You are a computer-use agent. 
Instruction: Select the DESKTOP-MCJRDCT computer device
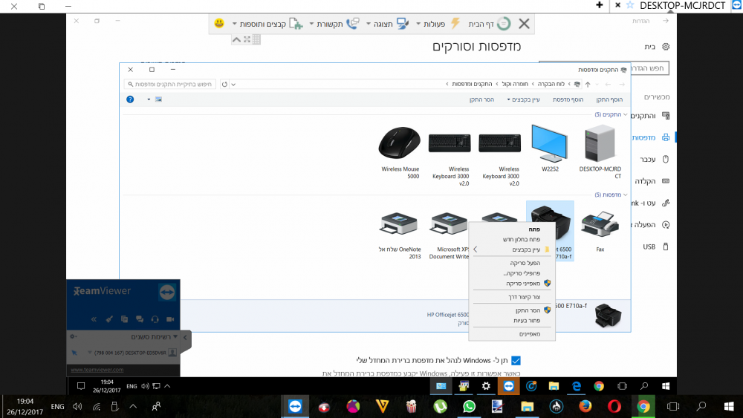pyautogui.click(x=600, y=151)
